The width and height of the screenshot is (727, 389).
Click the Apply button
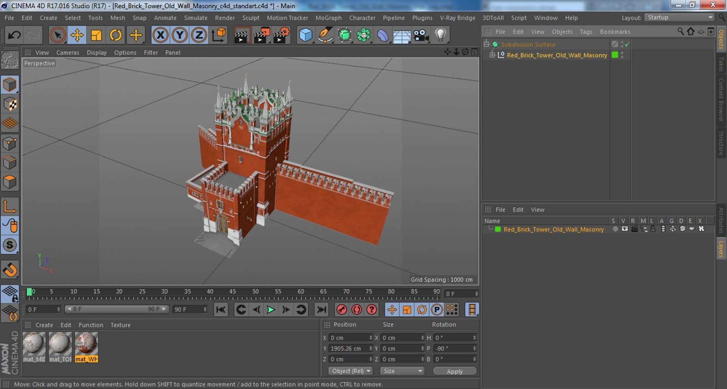pyautogui.click(x=455, y=371)
